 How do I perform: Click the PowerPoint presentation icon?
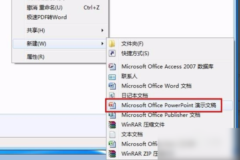click(x=112, y=105)
